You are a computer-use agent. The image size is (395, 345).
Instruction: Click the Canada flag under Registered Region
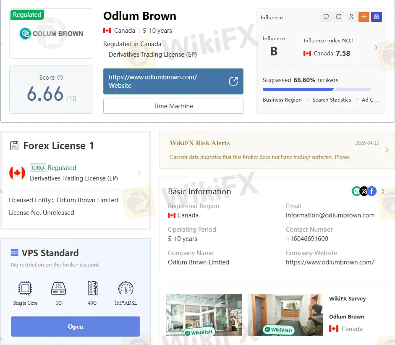coord(172,215)
